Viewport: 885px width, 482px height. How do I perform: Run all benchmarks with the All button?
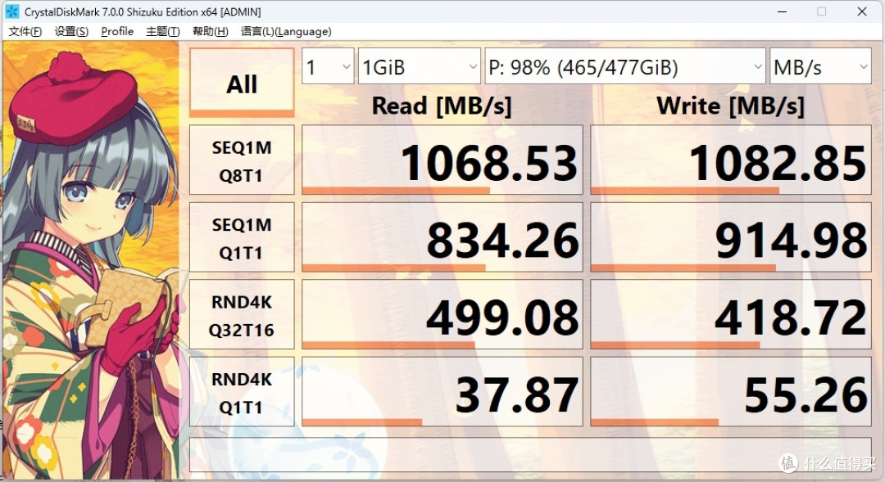(242, 83)
